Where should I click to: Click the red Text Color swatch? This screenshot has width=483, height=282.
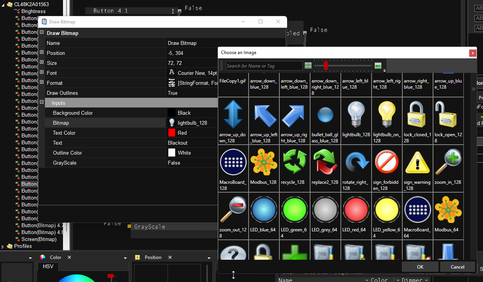[172, 133]
